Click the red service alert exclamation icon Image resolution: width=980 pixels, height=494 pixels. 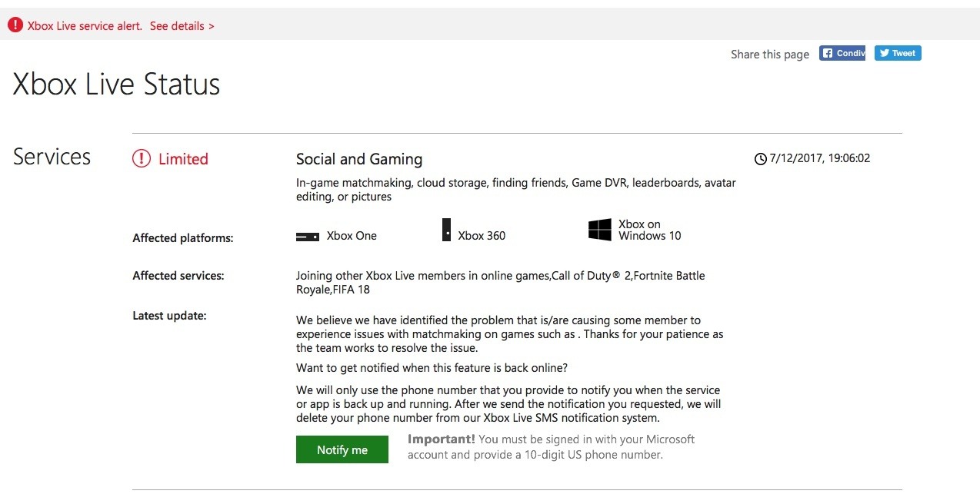[x=15, y=25]
